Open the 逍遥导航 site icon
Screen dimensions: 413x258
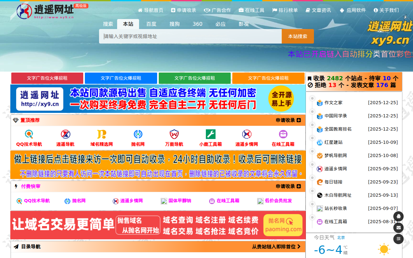click(65, 134)
